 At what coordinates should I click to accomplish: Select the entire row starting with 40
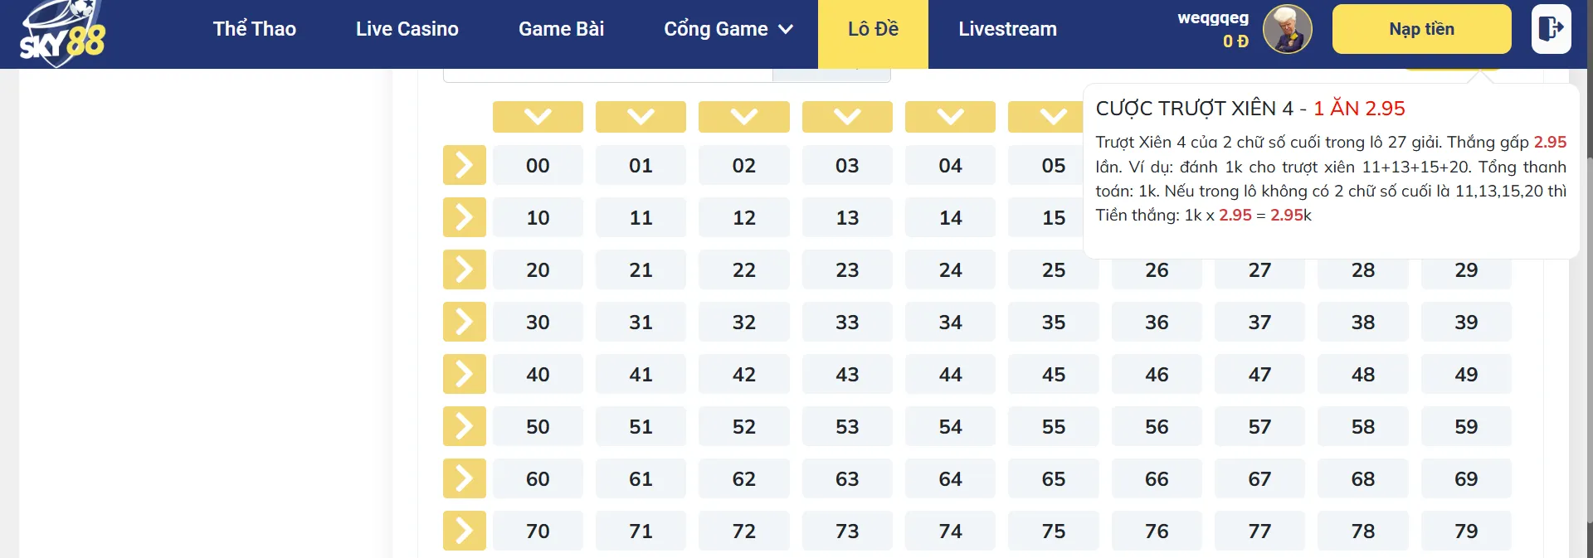[x=464, y=374]
